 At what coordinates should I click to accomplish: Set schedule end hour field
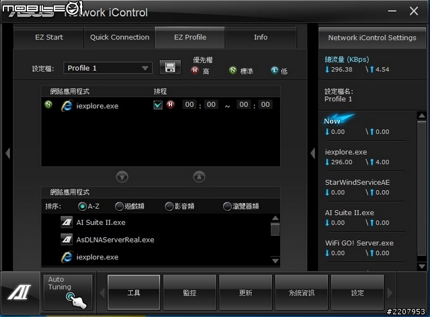(x=243, y=105)
